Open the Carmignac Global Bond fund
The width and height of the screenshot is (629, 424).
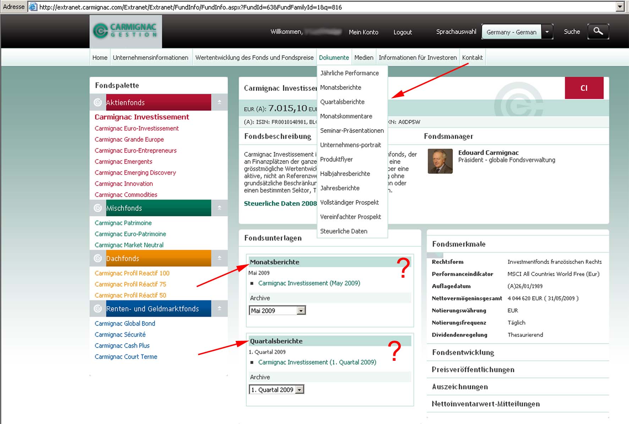click(x=125, y=324)
